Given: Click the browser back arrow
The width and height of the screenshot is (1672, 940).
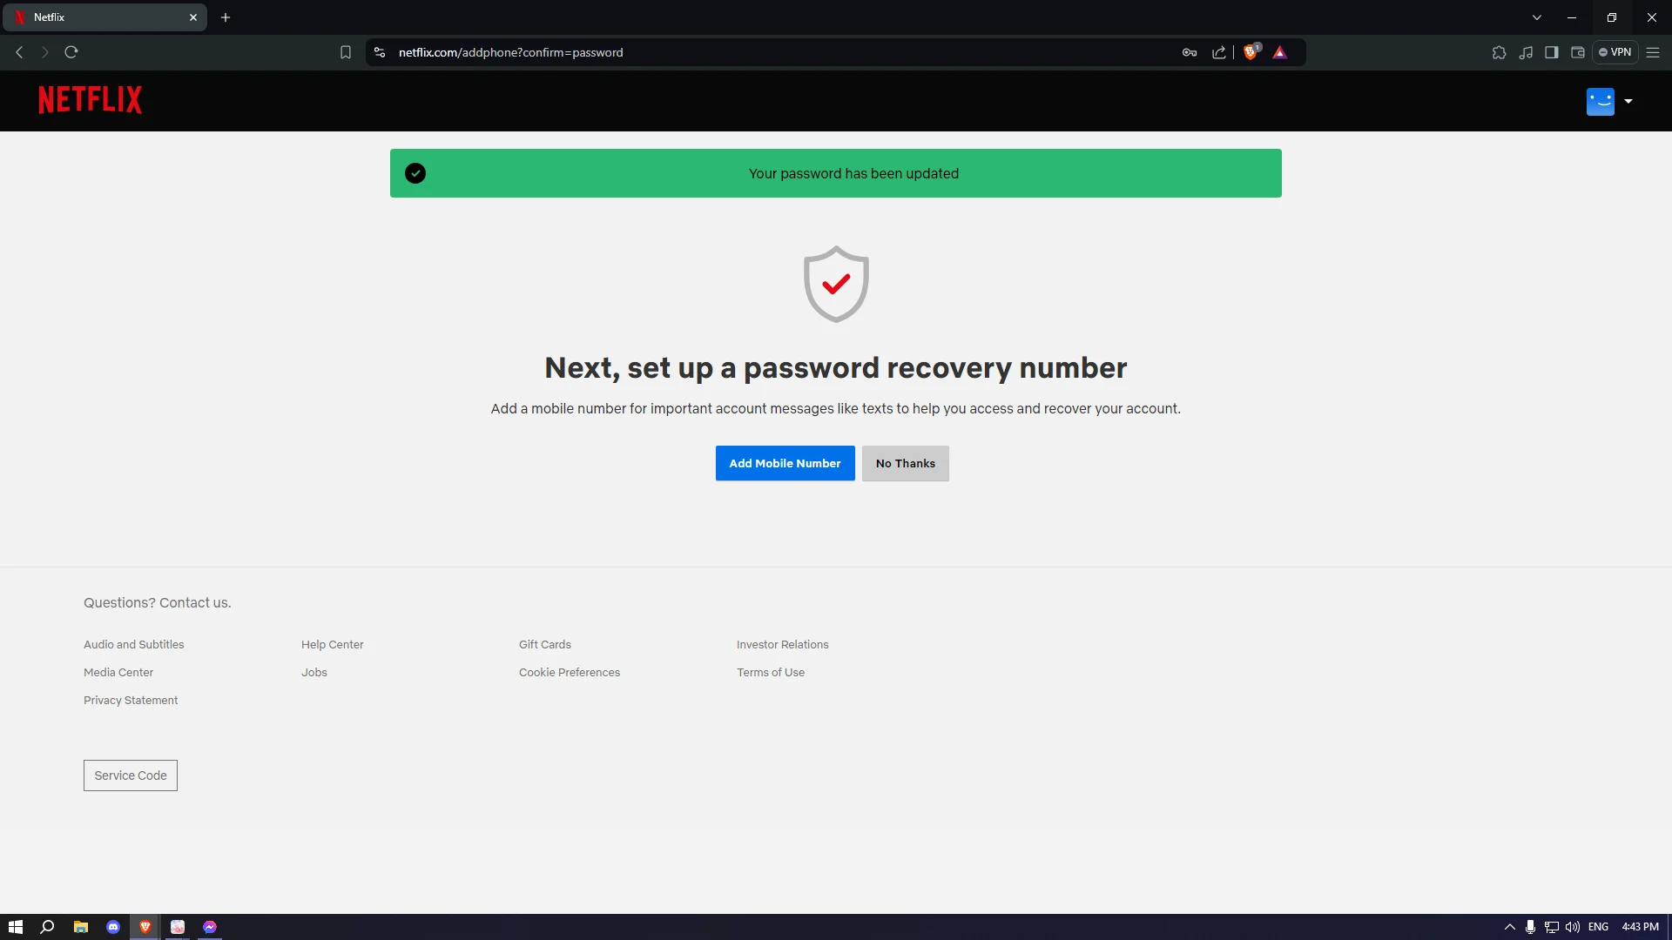Looking at the screenshot, I should (19, 52).
